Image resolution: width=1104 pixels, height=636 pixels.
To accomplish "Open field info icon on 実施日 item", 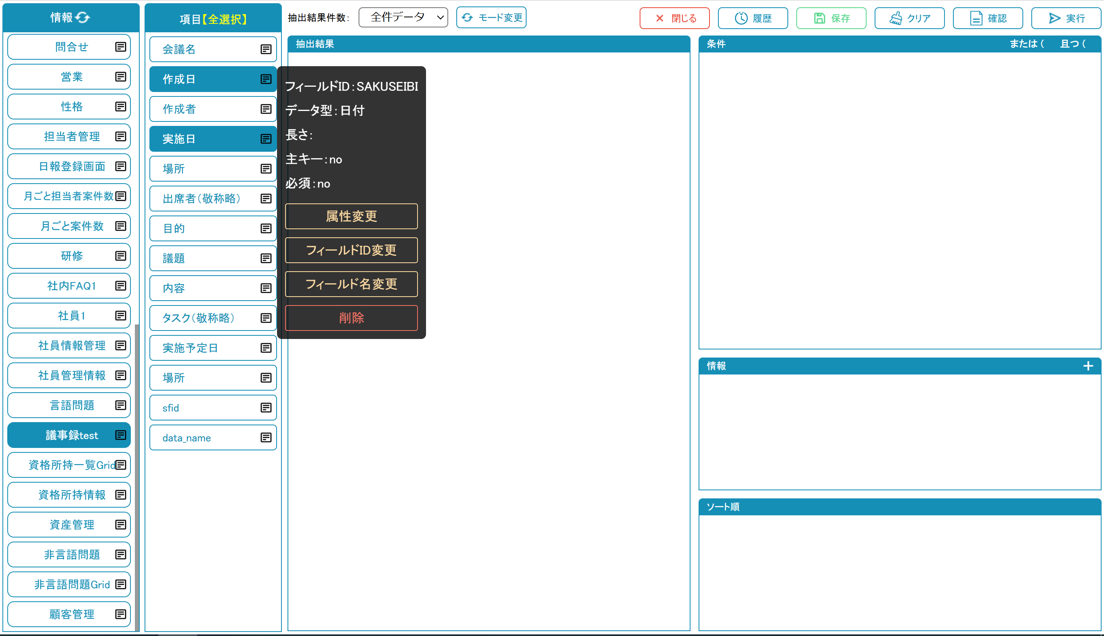I will click(266, 139).
